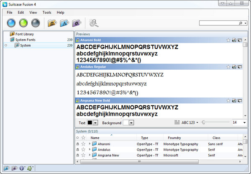Toggle favorite star on Angsana New Bold preview
The width and height of the screenshot is (251, 174).
coord(228,101)
